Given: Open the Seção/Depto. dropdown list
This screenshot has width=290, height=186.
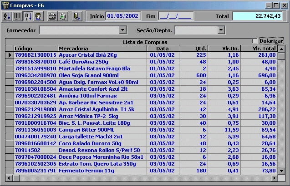Looking at the screenshot, I should (221, 30).
